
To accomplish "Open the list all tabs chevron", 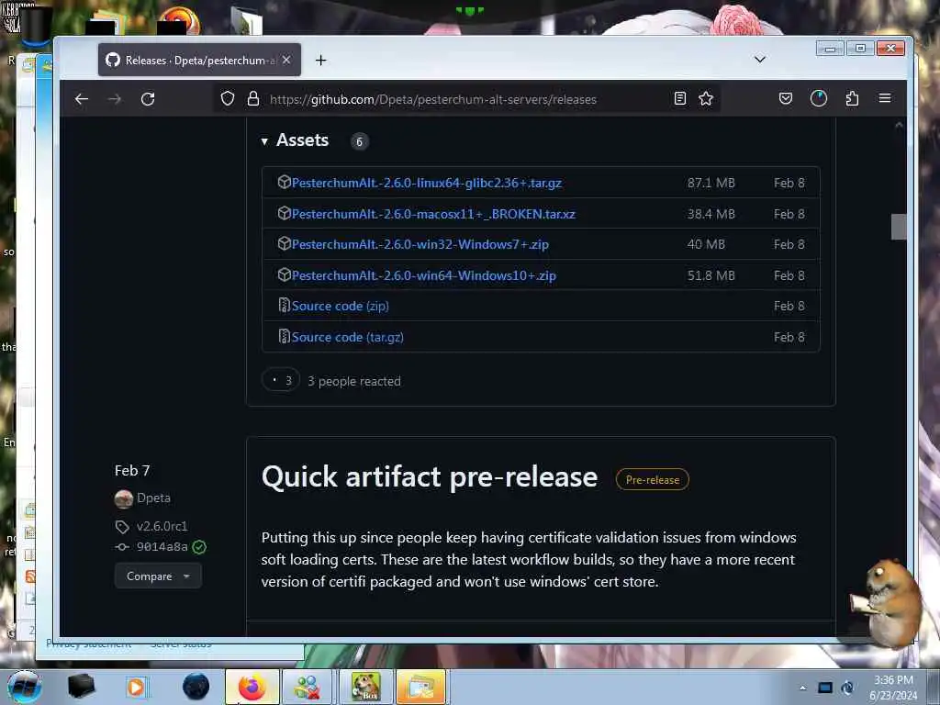I will [759, 60].
